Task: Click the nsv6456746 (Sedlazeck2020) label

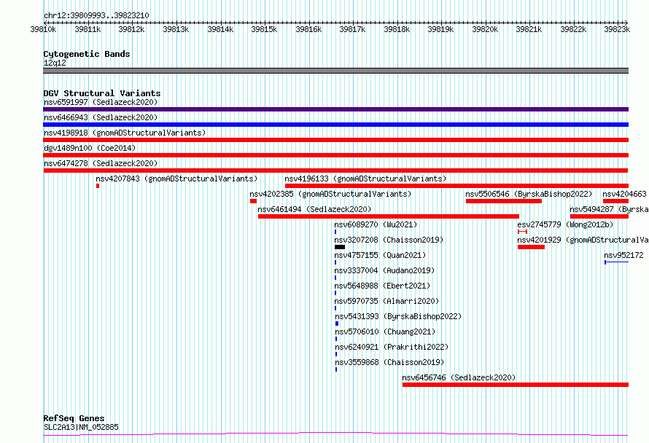Action: click(x=459, y=377)
